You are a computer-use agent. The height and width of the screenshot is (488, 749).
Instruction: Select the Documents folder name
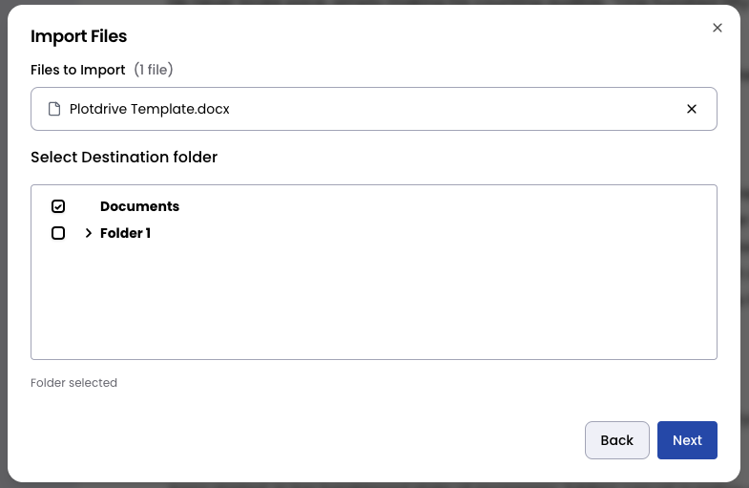tap(139, 206)
